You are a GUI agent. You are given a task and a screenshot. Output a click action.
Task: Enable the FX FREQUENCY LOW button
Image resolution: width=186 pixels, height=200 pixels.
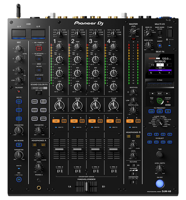152,111
